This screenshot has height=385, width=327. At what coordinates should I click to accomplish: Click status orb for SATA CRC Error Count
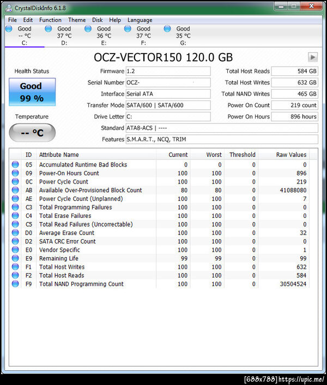tap(15, 241)
